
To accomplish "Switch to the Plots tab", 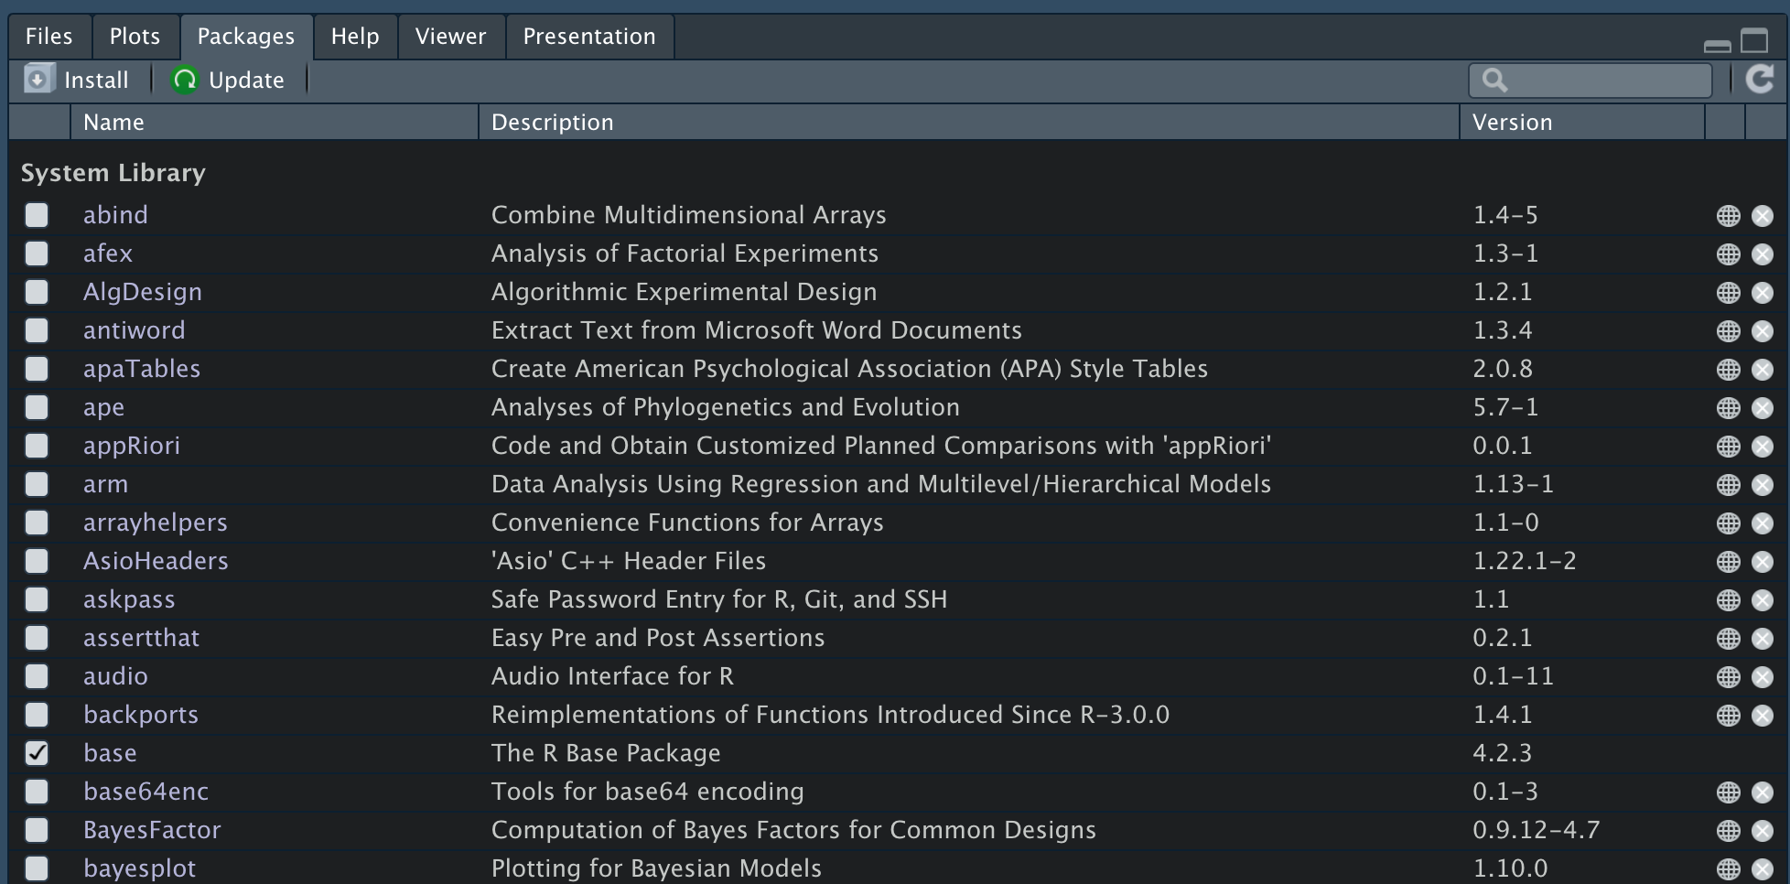I will click(135, 37).
